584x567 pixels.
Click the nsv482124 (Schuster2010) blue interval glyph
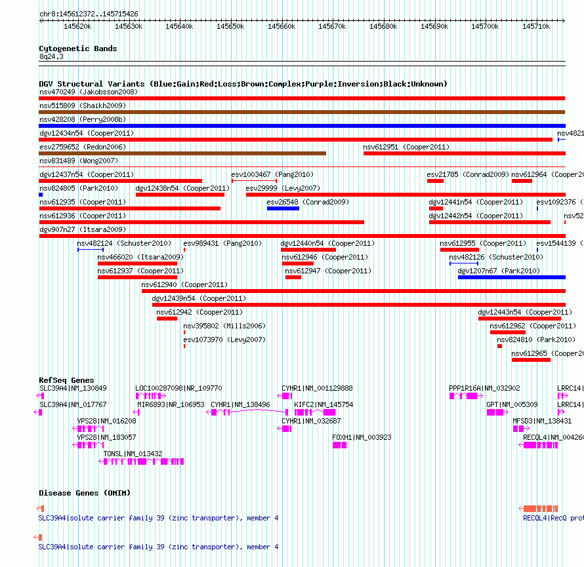[91, 250]
